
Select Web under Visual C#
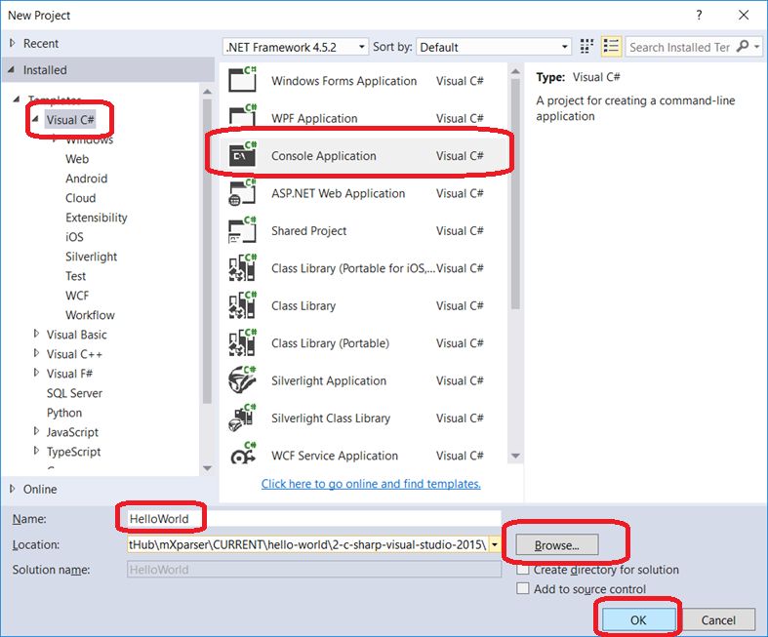point(77,159)
